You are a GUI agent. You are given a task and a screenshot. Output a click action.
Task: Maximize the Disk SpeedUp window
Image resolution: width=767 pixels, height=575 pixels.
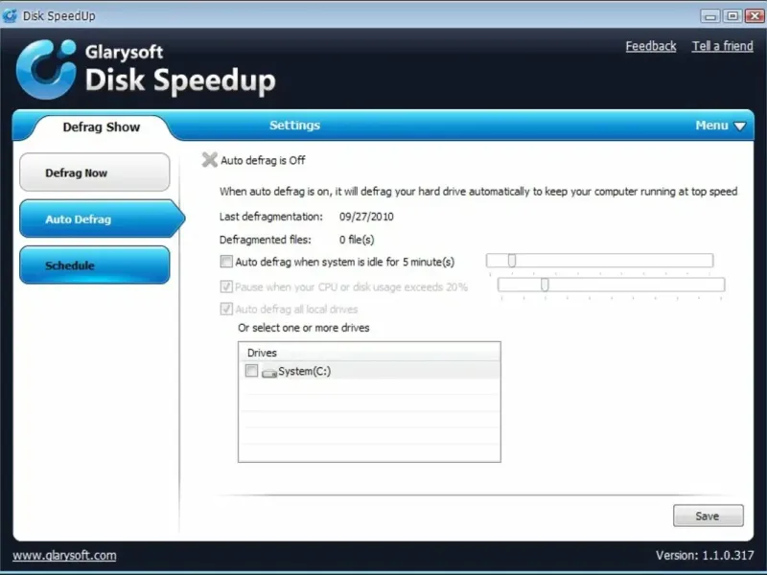point(732,16)
